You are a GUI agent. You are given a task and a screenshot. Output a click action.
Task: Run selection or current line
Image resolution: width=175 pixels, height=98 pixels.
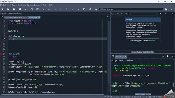[43, 9]
